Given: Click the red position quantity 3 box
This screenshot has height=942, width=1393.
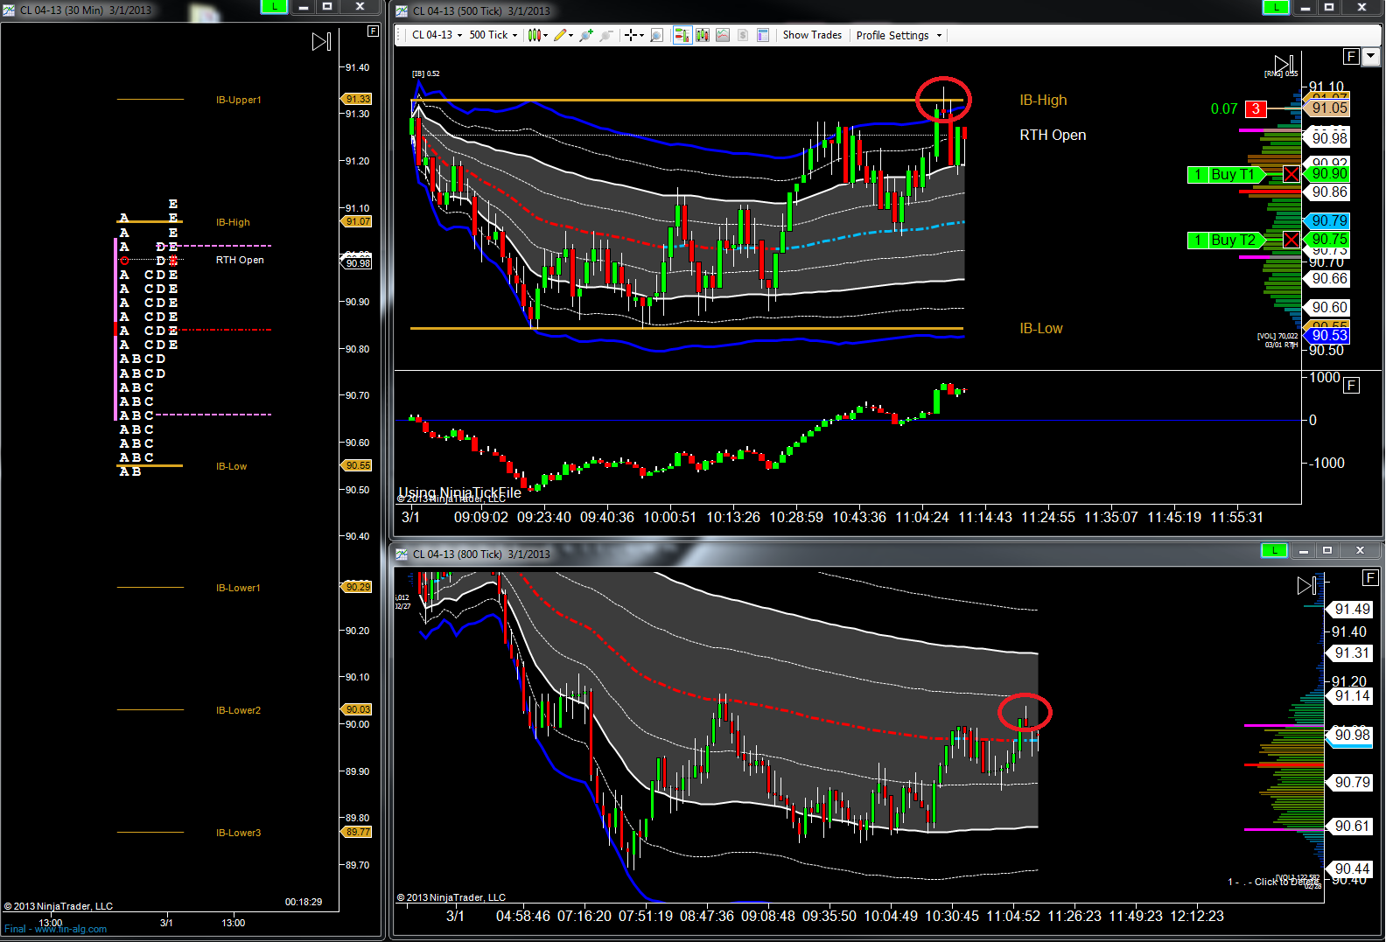Looking at the screenshot, I should point(1256,108).
